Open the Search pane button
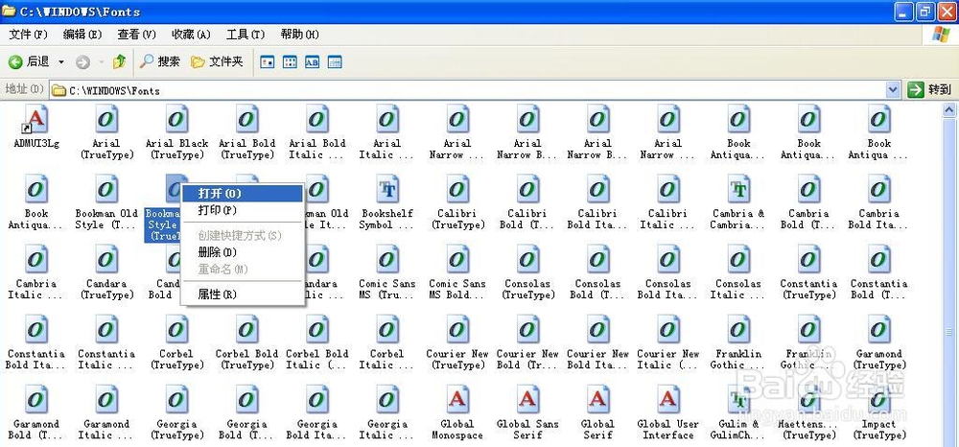The width and height of the screenshot is (959, 447). pyautogui.click(x=160, y=61)
